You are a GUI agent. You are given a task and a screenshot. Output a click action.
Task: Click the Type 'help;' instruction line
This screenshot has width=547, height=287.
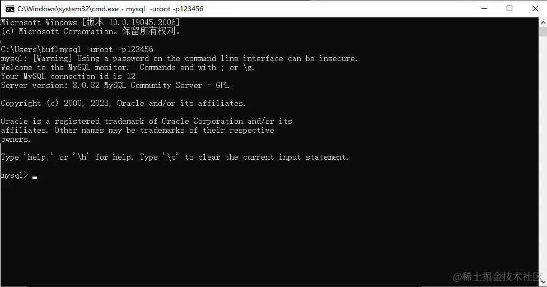point(175,157)
